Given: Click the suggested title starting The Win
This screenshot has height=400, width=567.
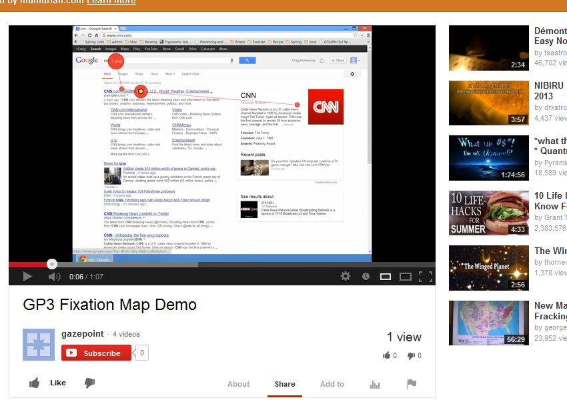Looking at the screenshot, I should (x=551, y=251).
